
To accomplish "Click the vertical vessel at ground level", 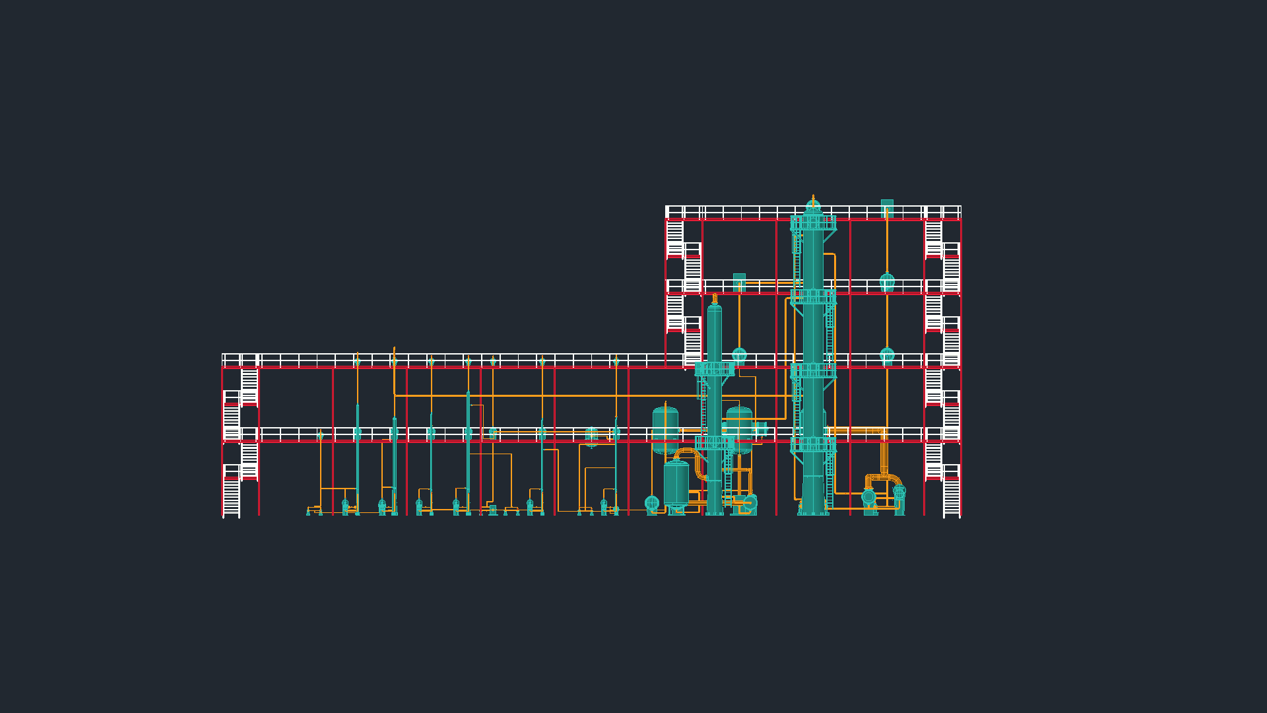I will point(676,484).
